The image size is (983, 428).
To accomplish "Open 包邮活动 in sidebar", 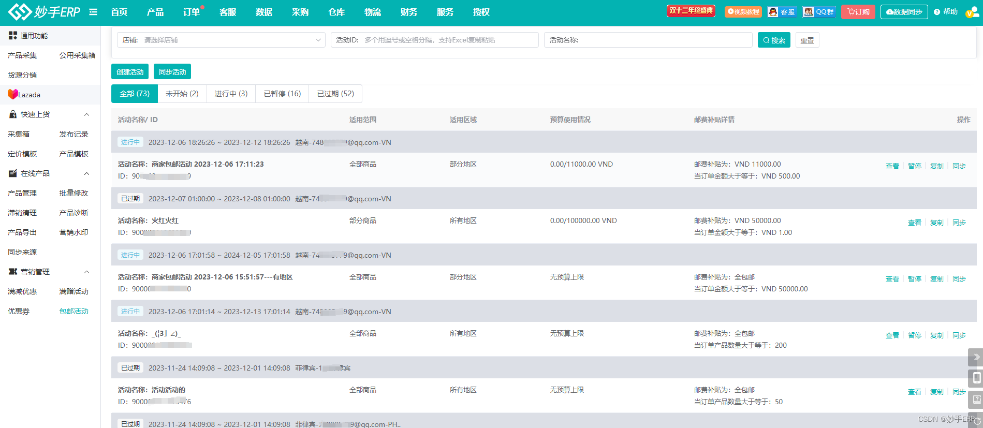I will [x=74, y=311].
